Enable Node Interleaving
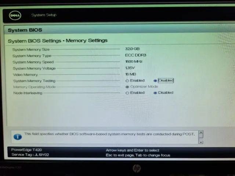Viewport: 235px width, 176px height. [127, 93]
